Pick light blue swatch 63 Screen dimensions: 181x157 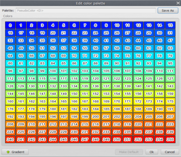point(170,48)
